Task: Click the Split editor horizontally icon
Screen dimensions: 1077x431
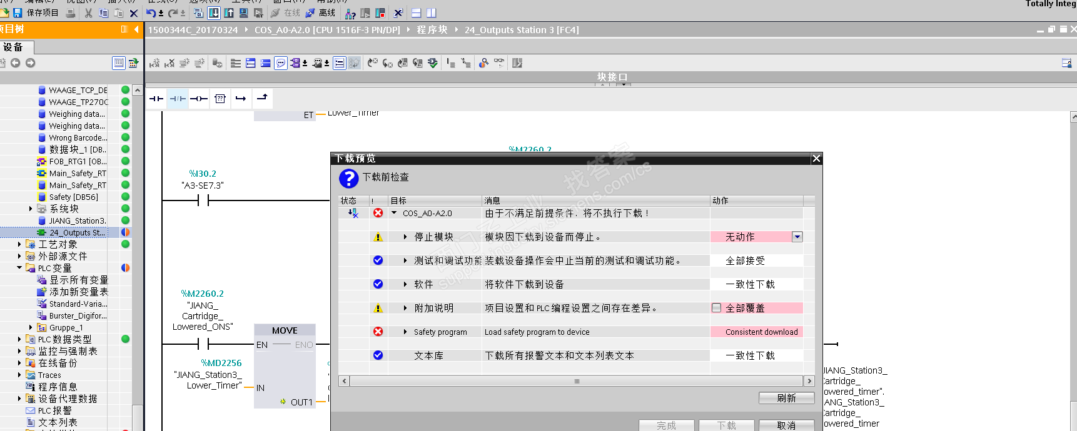Action: [416, 13]
